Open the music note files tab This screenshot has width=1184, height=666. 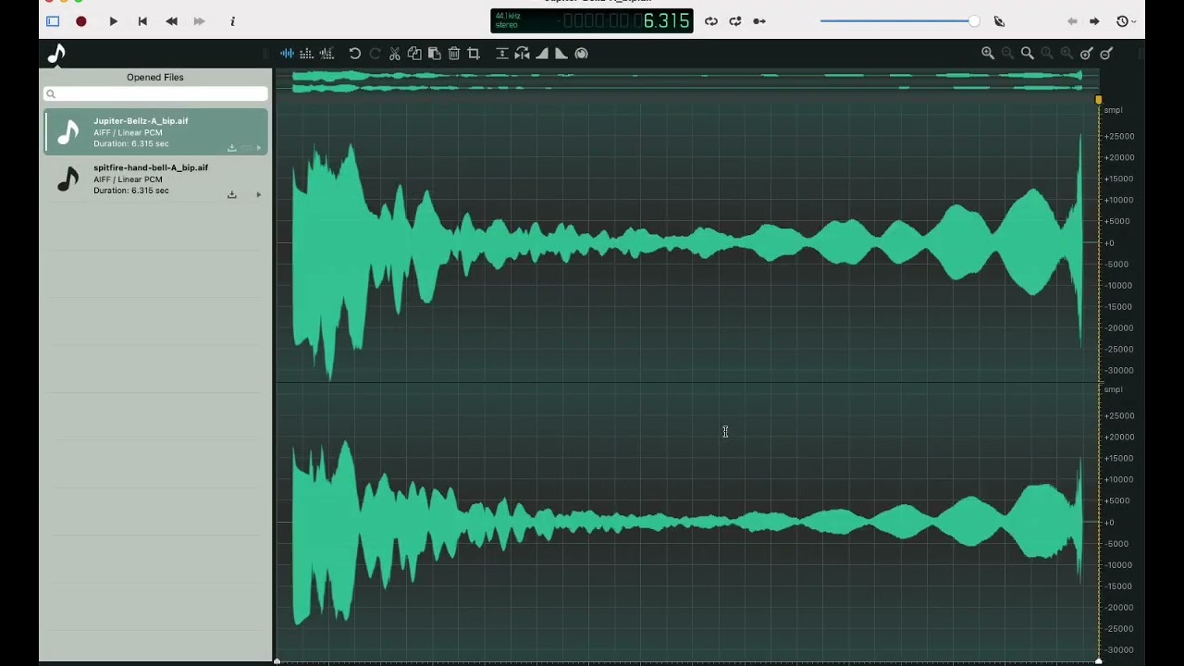tap(57, 54)
